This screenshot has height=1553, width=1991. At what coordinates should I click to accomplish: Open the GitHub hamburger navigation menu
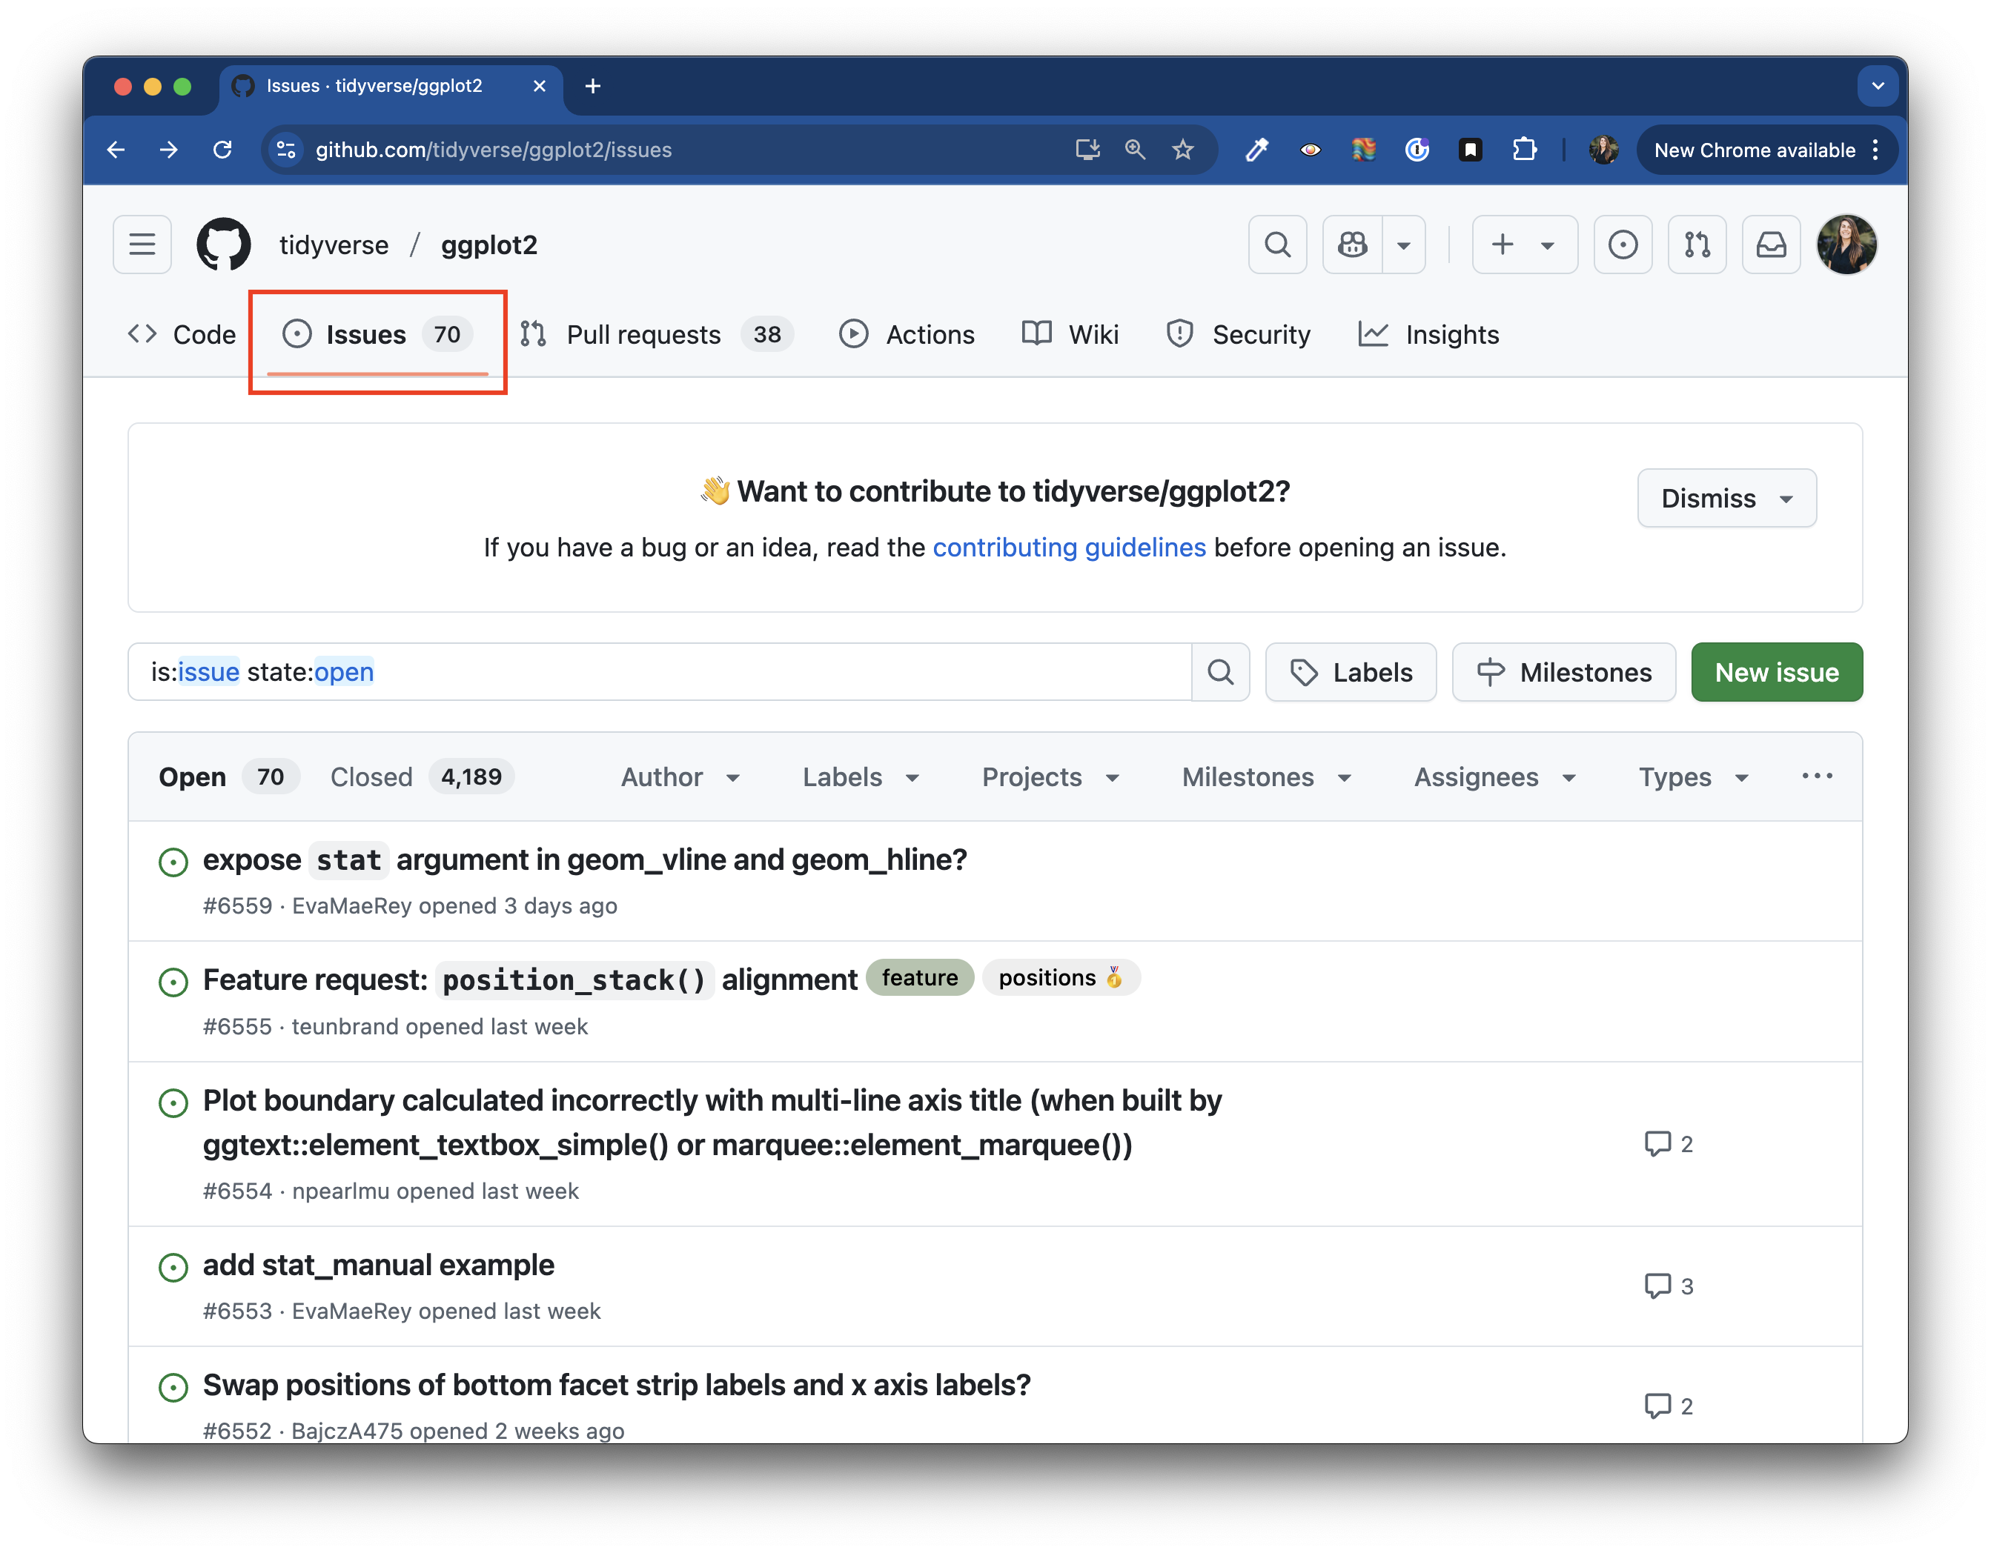tap(142, 245)
